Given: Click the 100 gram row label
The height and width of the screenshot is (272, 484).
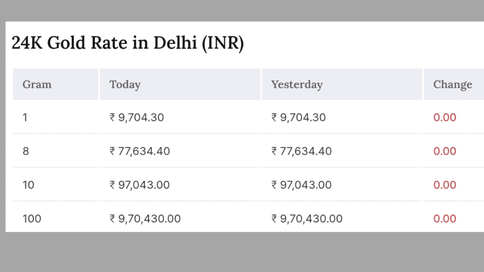Looking at the screenshot, I should pyautogui.click(x=32, y=219).
